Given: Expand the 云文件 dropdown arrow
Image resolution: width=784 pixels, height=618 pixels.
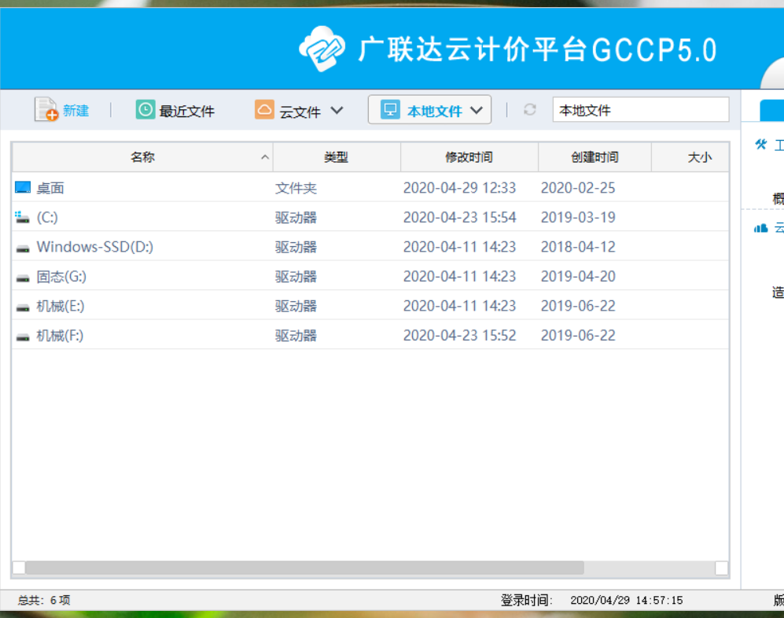Looking at the screenshot, I should click(337, 110).
